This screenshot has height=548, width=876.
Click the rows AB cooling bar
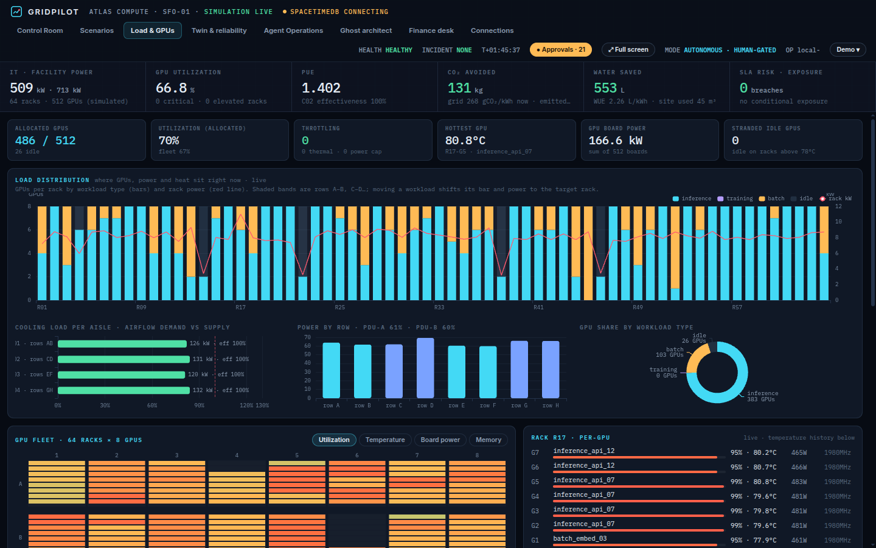pos(122,343)
